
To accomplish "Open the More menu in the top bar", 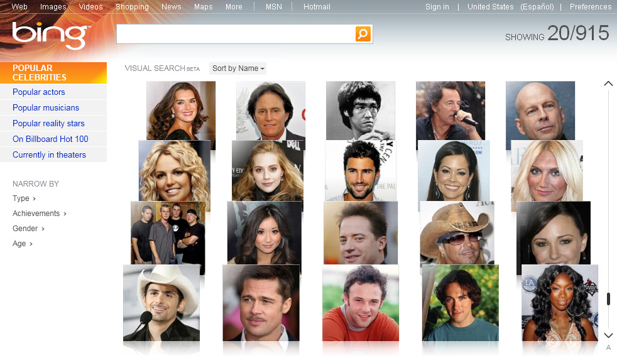I will click(x=234, y=7).
